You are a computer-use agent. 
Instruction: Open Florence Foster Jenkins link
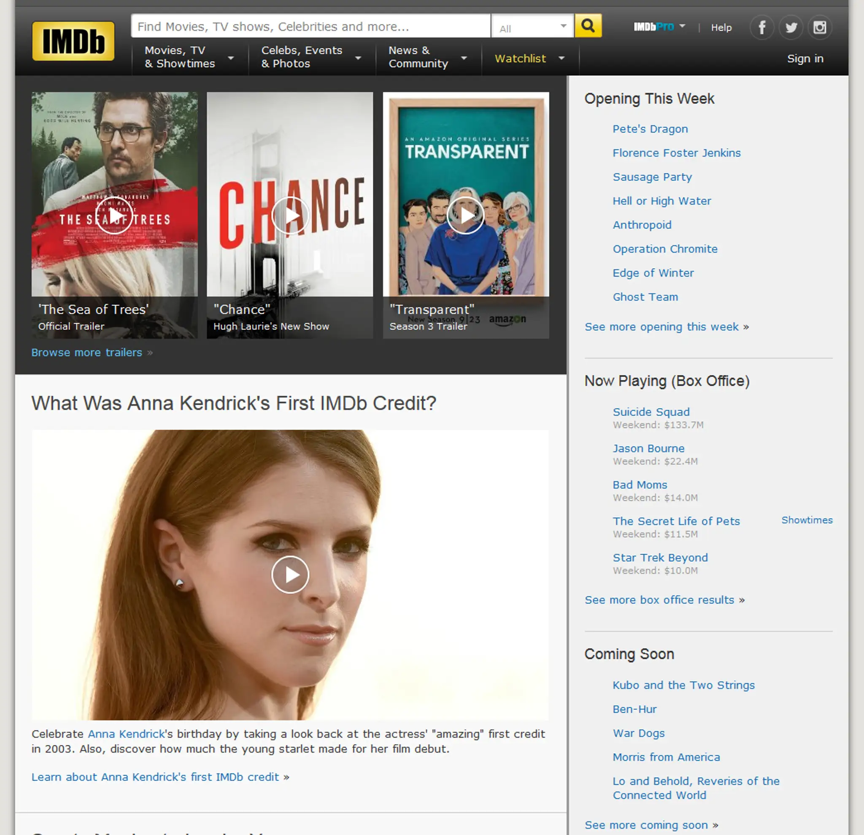coord(676,153)
